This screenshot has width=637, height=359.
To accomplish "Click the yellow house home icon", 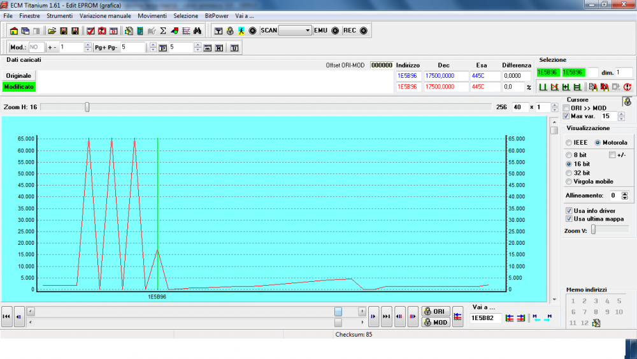I will tap(14, 31).
